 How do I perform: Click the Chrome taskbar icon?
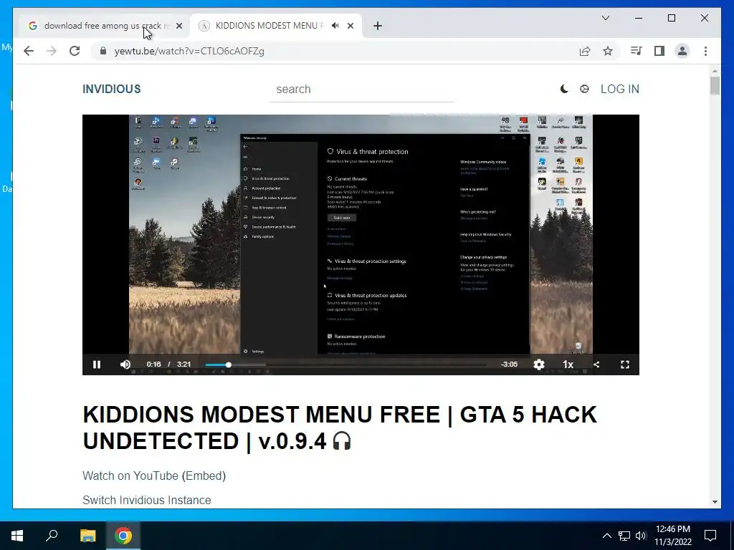(123, 536)
